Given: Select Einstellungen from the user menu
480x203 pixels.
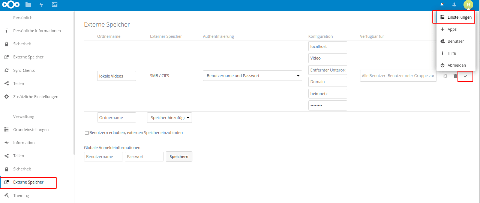Looking at the screenshot, I should [456, 17].
